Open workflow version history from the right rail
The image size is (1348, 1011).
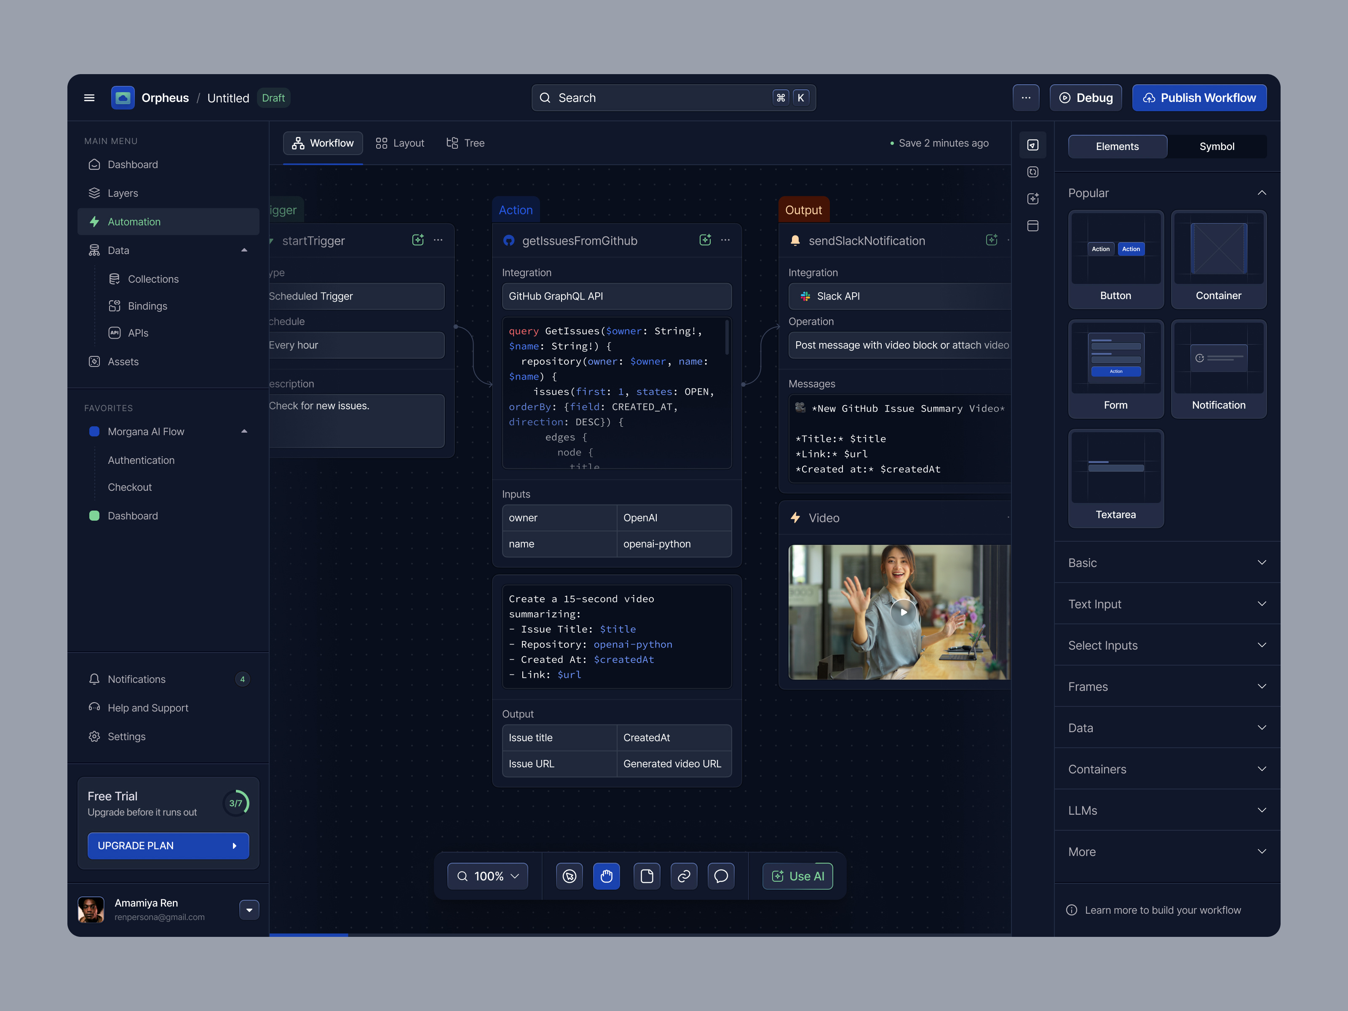tap(1033, 172)
